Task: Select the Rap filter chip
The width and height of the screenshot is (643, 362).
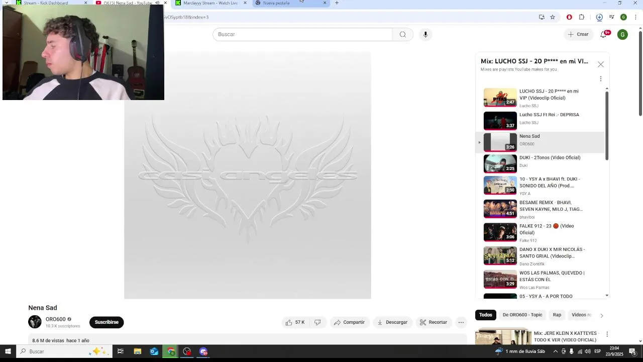Action: tap(557, 315)
